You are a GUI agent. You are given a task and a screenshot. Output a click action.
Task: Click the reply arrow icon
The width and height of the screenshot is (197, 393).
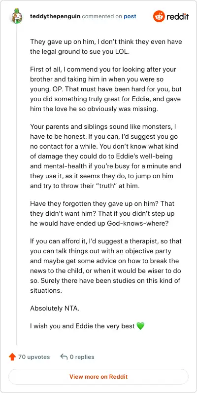tap(64, 356)
